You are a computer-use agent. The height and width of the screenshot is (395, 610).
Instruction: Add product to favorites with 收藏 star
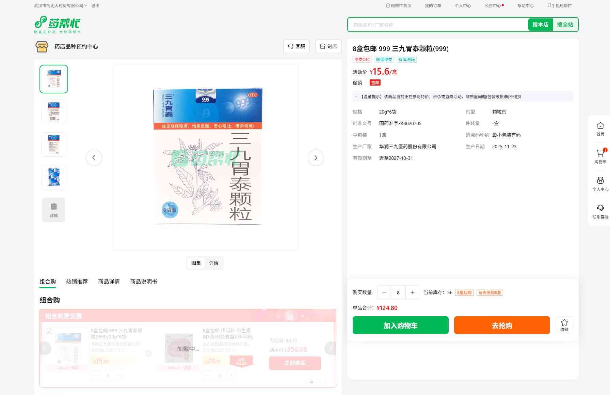tap(564, 325)
